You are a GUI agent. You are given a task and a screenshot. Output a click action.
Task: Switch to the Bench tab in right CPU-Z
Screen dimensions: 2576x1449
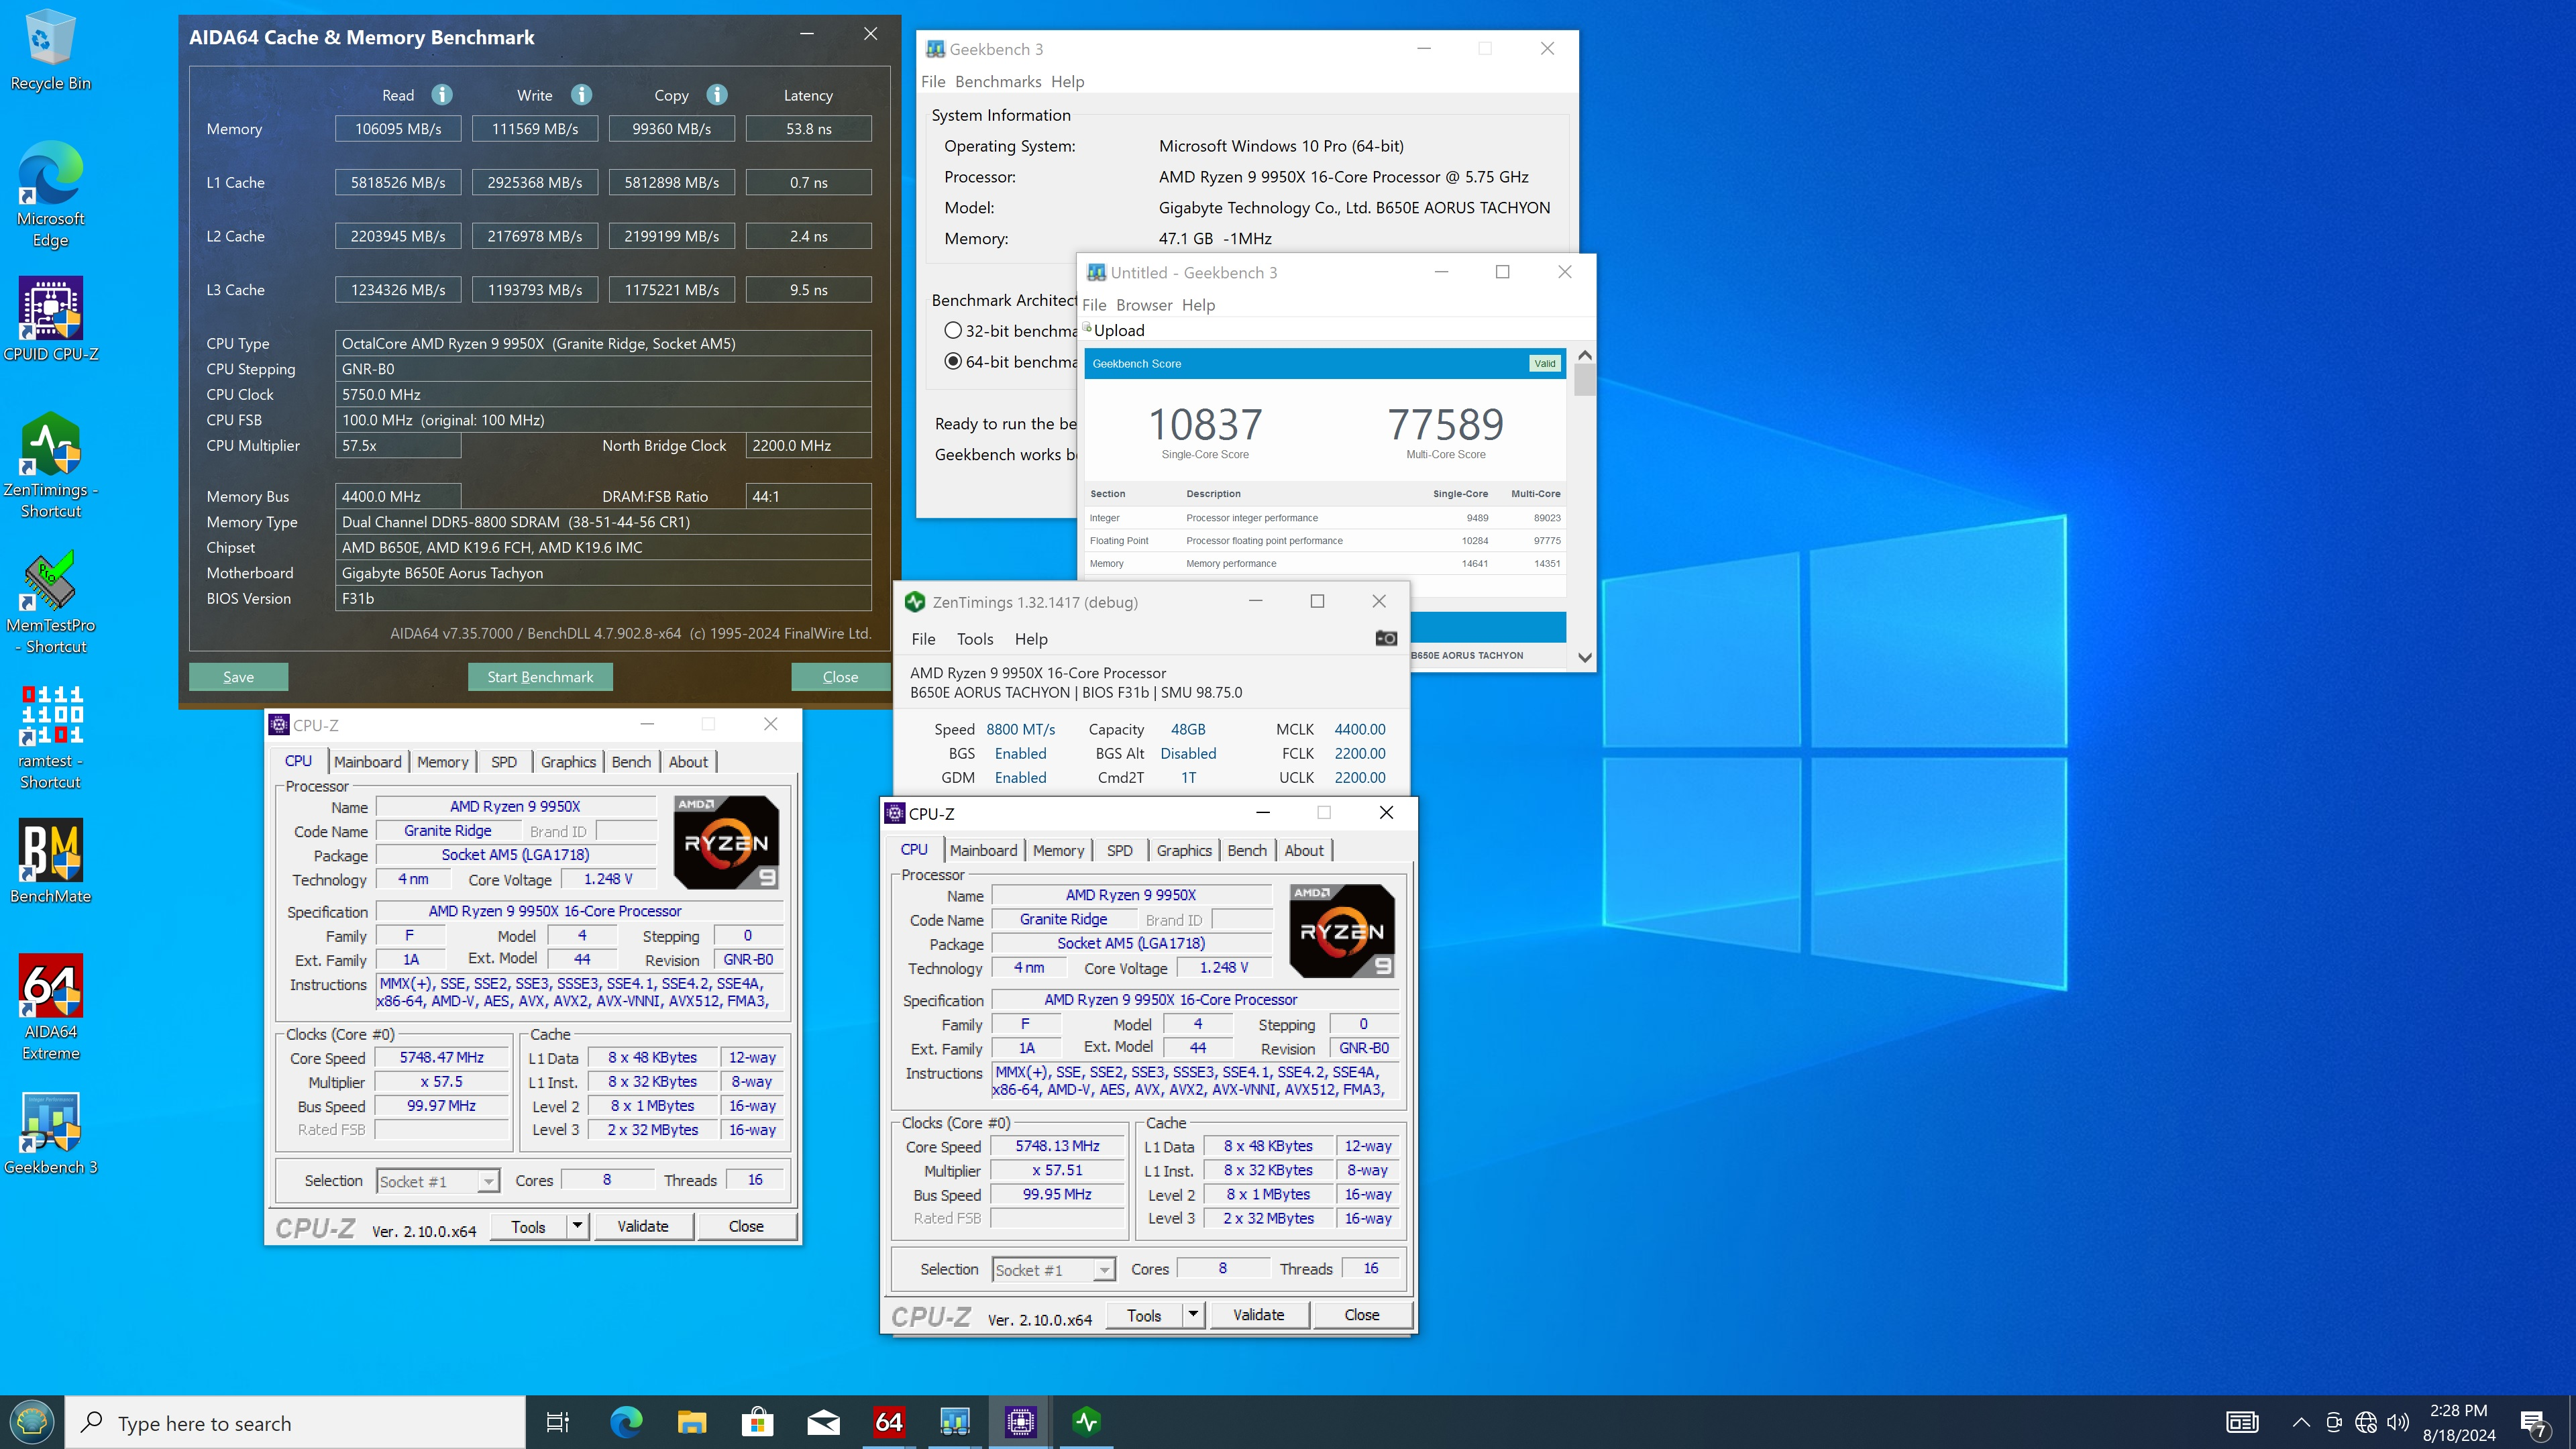pos(1247,851)
